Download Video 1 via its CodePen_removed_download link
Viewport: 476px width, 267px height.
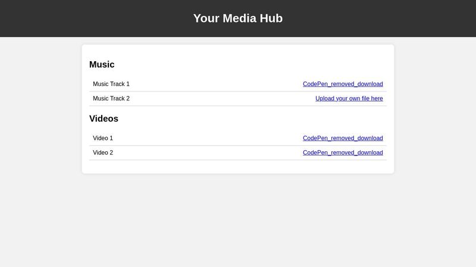(x=343, y=138)
